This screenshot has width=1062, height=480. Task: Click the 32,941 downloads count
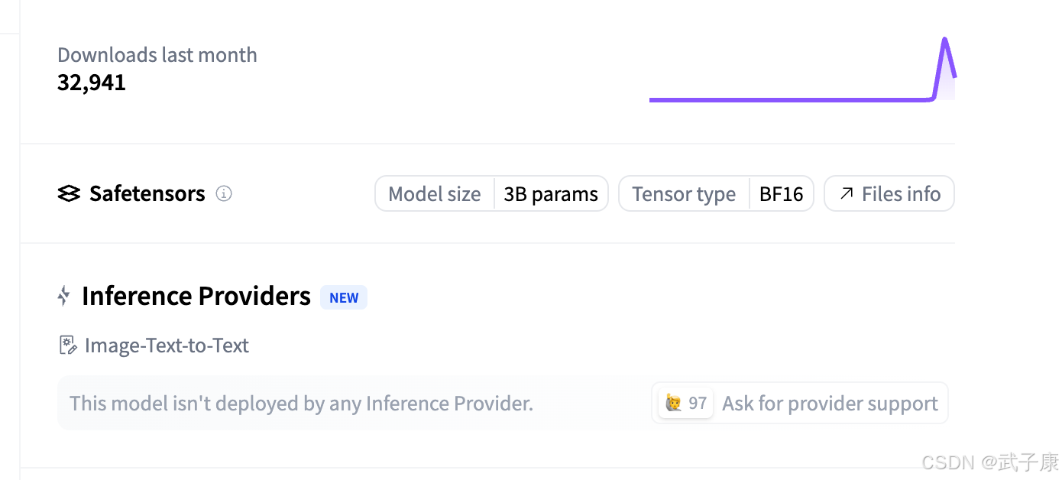[92, 83]
